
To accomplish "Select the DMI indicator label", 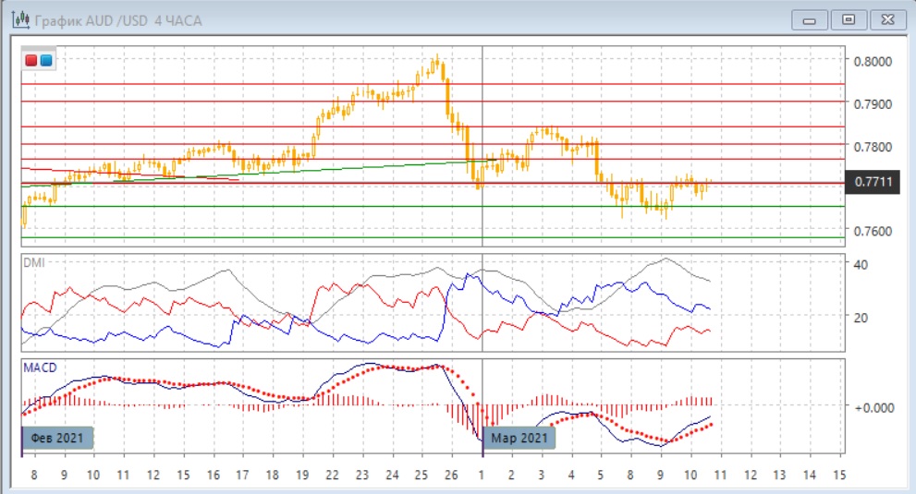I will pos(32,262).
